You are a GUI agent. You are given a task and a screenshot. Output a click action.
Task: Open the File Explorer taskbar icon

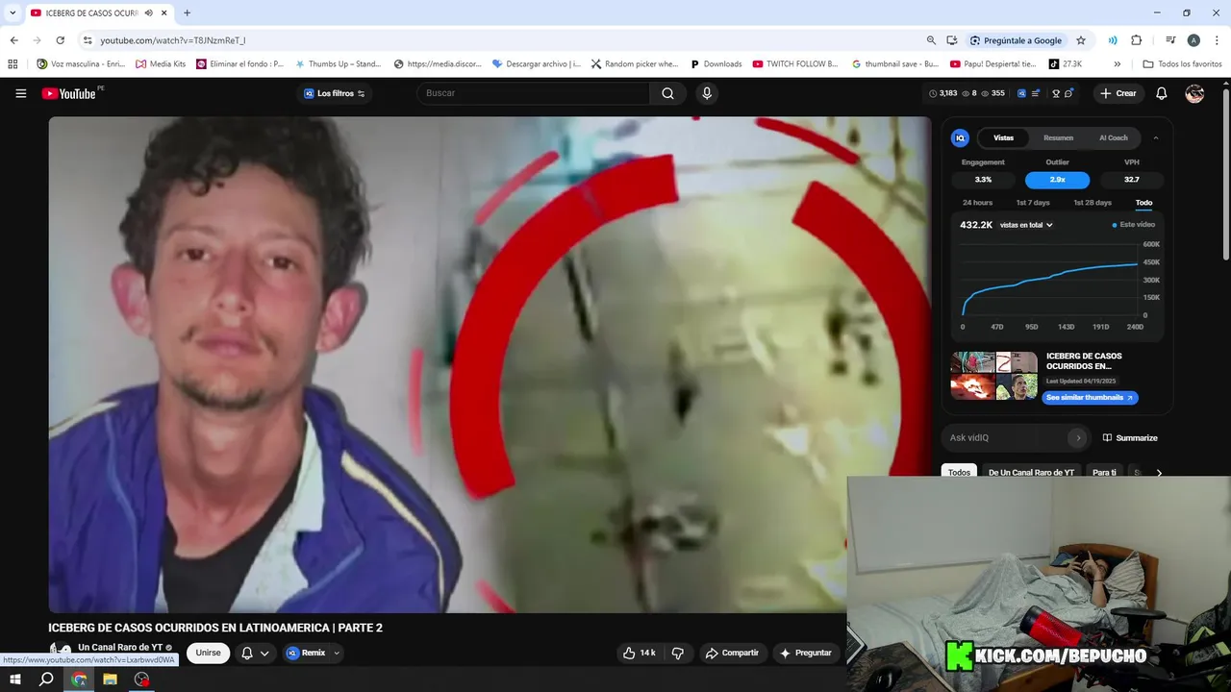coord(110,679)
